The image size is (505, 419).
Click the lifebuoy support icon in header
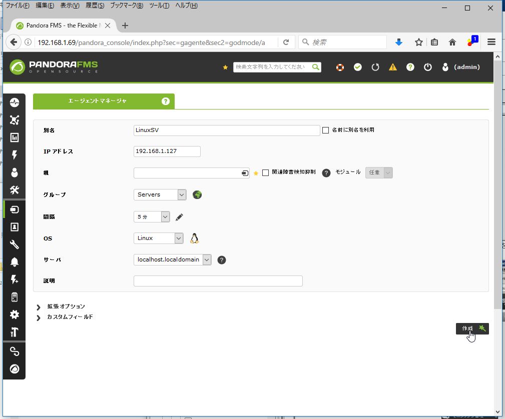(340, 67)
